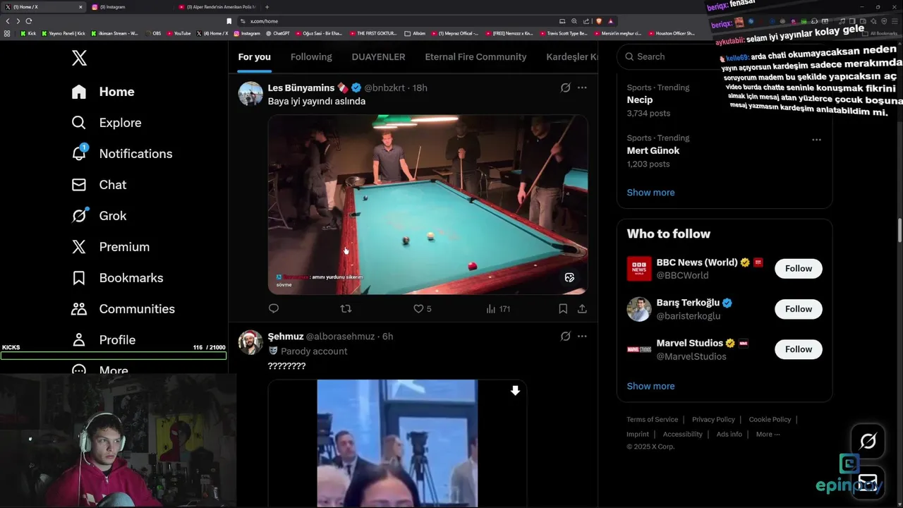Click Grok icon on Şehmuz's post
Viewport: 903px width, 508px height.
pos(565,337)
